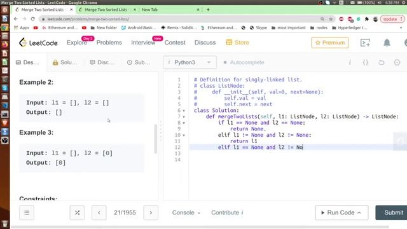Open the Python3 language dropdown
This screenshot has width=407, height=229.
[190, 62]
